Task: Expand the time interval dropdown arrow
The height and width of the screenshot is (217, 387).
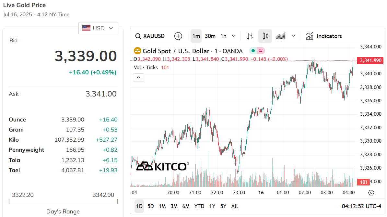Action: click(x=234, y=36)
